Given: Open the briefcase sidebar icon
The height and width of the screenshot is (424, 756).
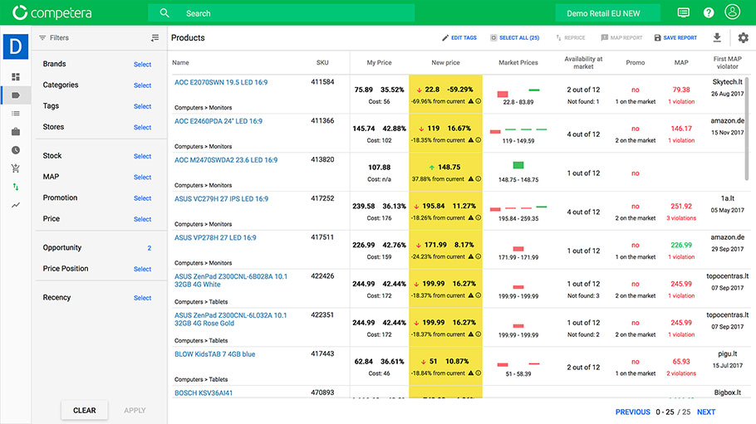Looking at the screenshot, I should tap(16, 132).
